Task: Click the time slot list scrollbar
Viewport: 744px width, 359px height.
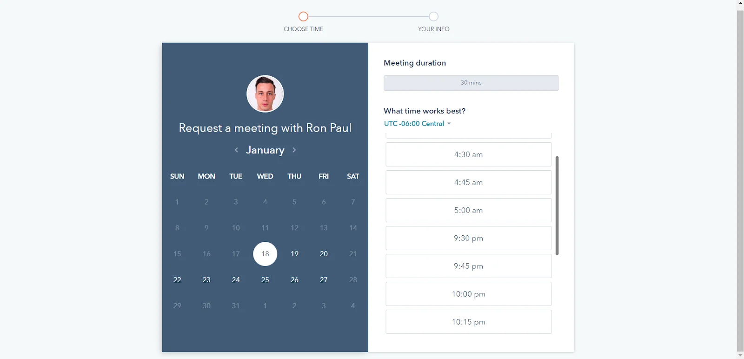Action: (557, 206)
